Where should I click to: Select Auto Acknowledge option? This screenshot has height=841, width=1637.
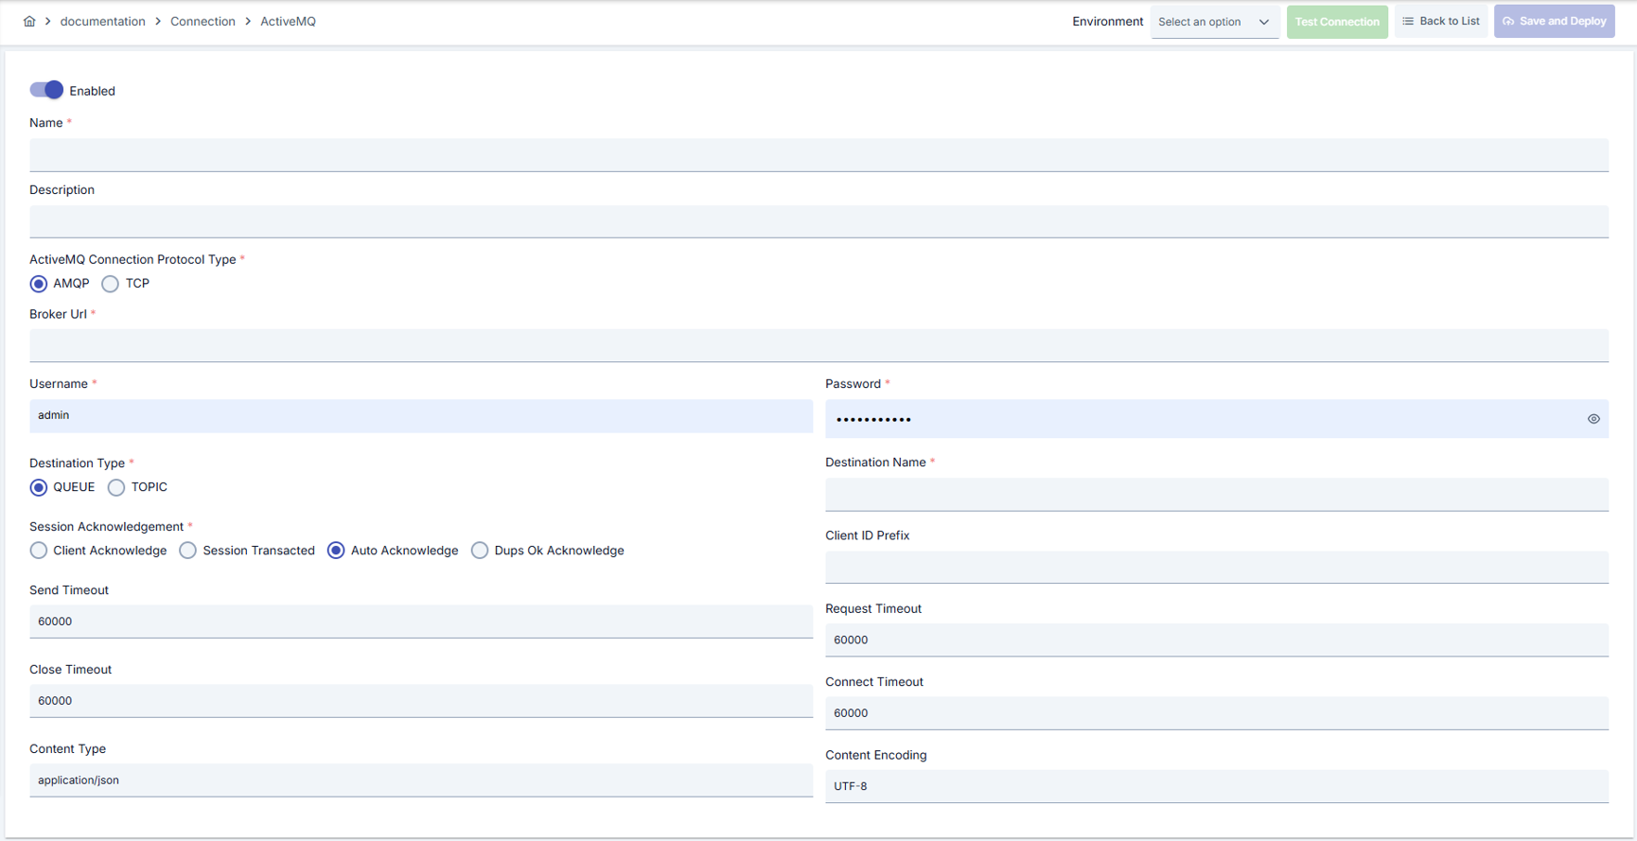(x=336, y=551)
